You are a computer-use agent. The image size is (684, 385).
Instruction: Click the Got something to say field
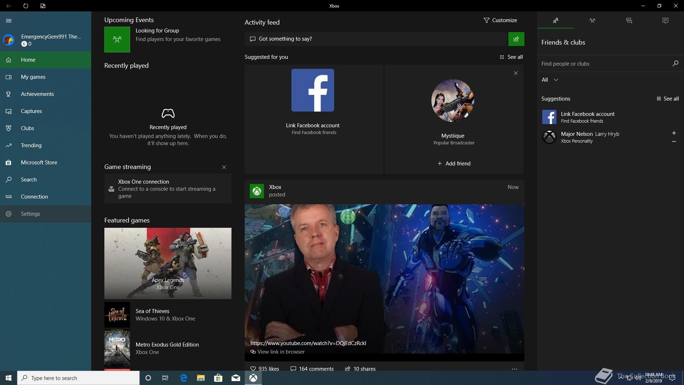point(376,39)
